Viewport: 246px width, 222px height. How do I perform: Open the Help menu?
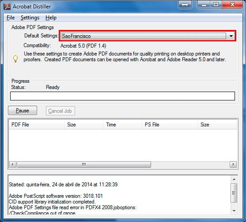51,18
